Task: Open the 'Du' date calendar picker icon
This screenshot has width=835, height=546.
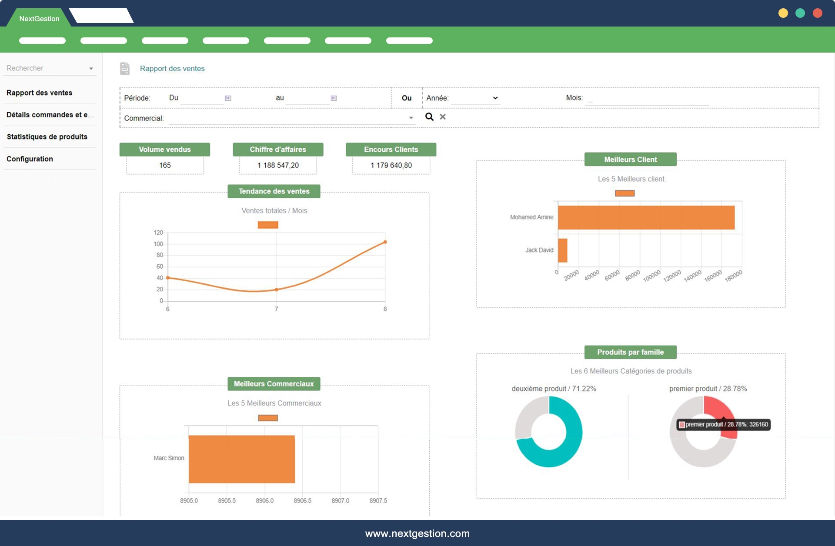Action: point(228,98)
